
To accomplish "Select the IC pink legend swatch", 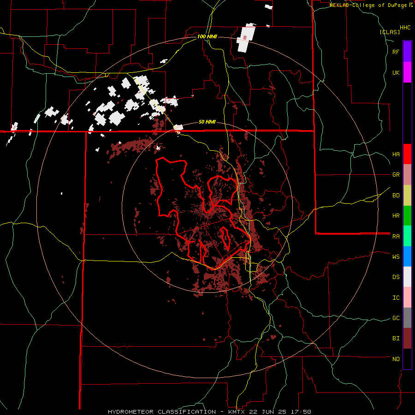I will [x=407, y=297].
